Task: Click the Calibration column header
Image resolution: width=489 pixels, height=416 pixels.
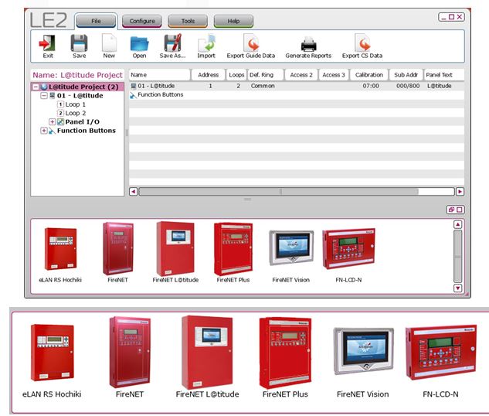Action: [x=369, y=75]
